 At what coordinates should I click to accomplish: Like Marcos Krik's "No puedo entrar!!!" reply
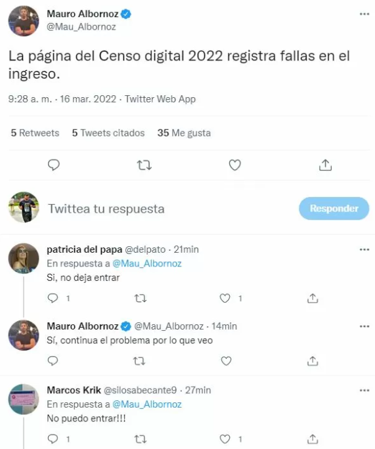coord(225,439)
